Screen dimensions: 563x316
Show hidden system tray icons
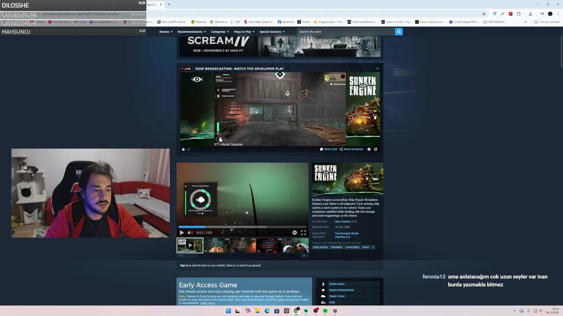tap(515, 311)
